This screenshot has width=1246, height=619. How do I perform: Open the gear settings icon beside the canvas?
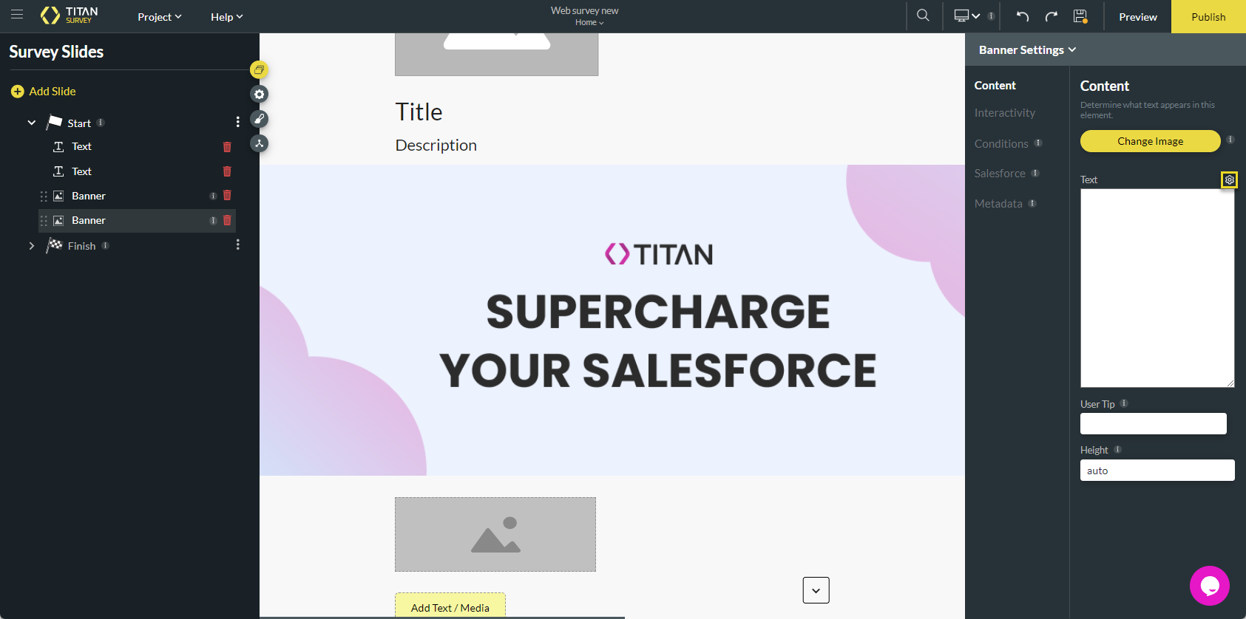coord(259,95)
